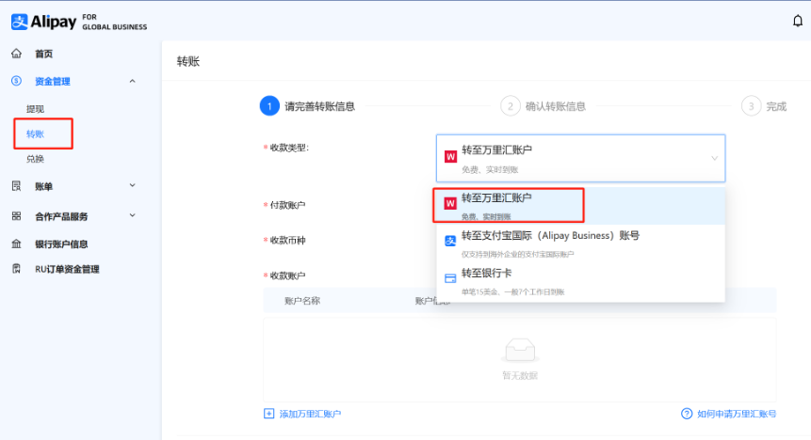This screenshot has width=811, height=440.
Task: Click 仅支持到海外企业的支付宝国际账户 description text
Action: (x=518, y=254)
